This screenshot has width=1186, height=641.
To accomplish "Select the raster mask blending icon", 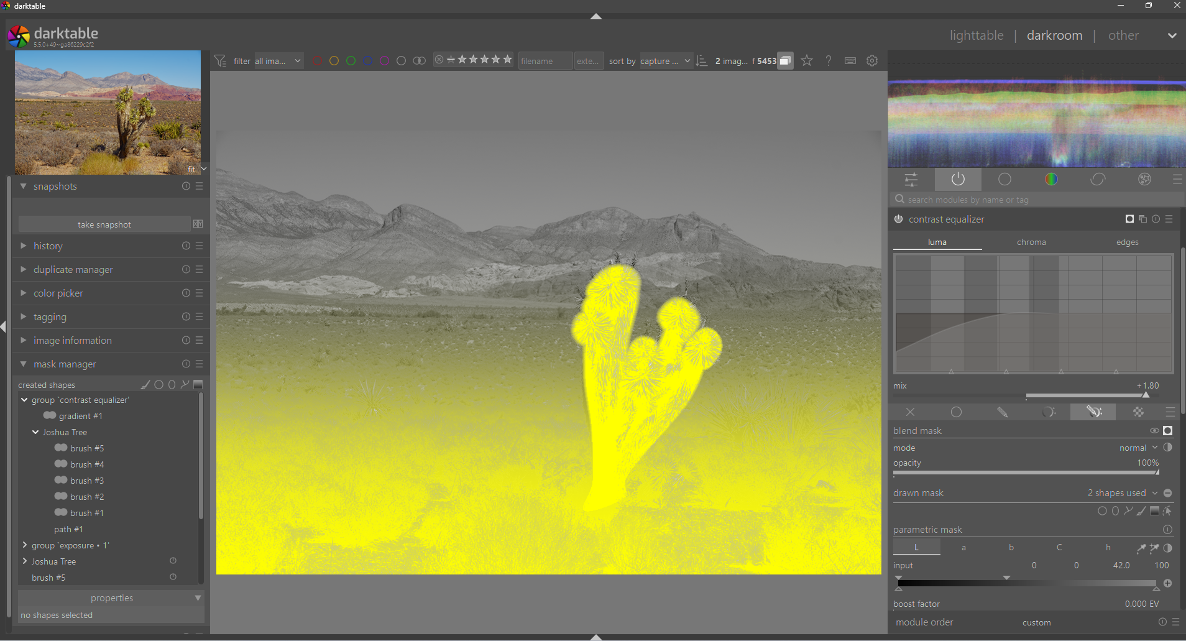I will pyautogui.click(x=1138, y=412).
